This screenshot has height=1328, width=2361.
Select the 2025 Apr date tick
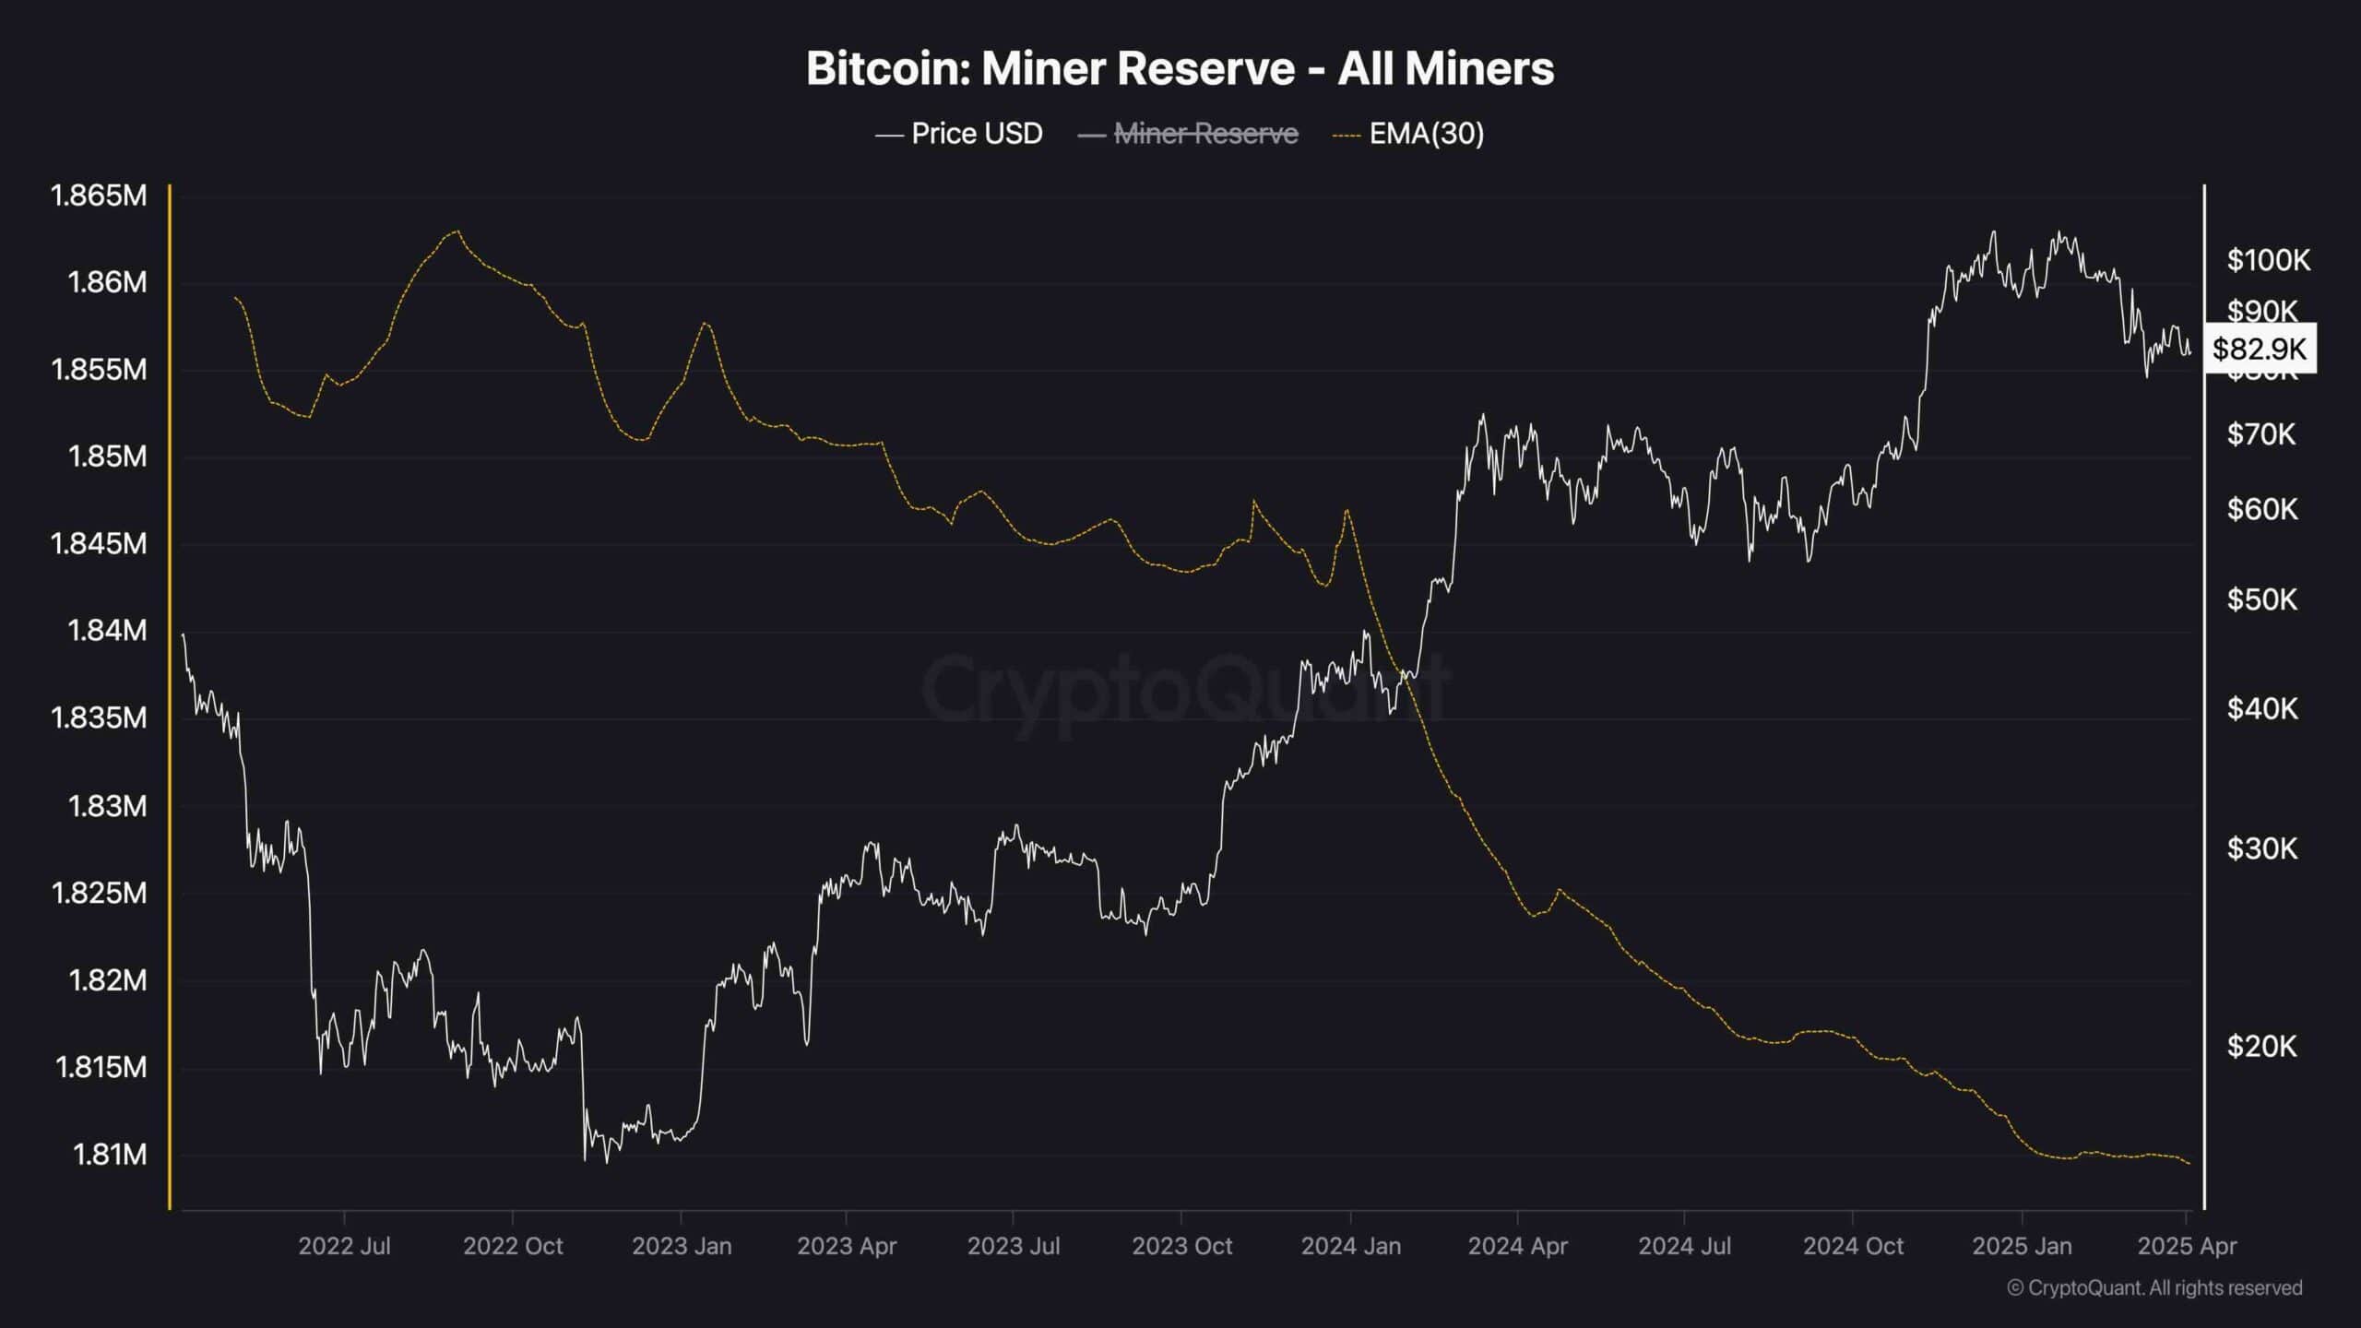(x=2187, y=1246)
